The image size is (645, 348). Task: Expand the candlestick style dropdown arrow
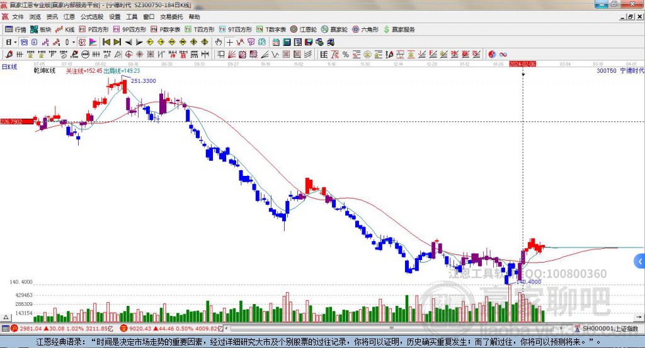click(x=74, y=42)
